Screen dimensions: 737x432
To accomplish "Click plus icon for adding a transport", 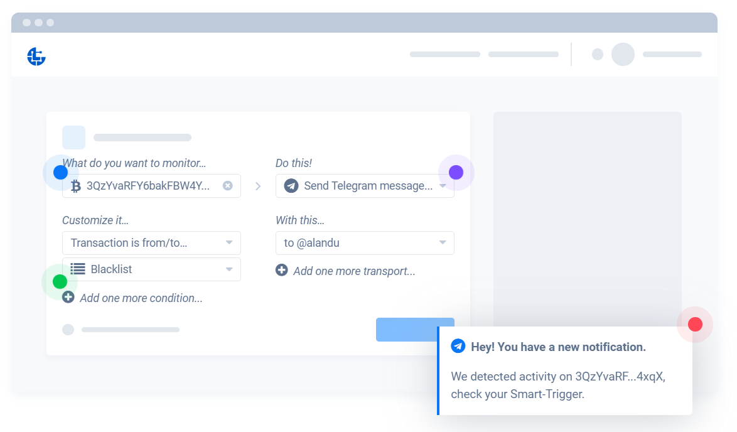I will click(x=282, y=270).
